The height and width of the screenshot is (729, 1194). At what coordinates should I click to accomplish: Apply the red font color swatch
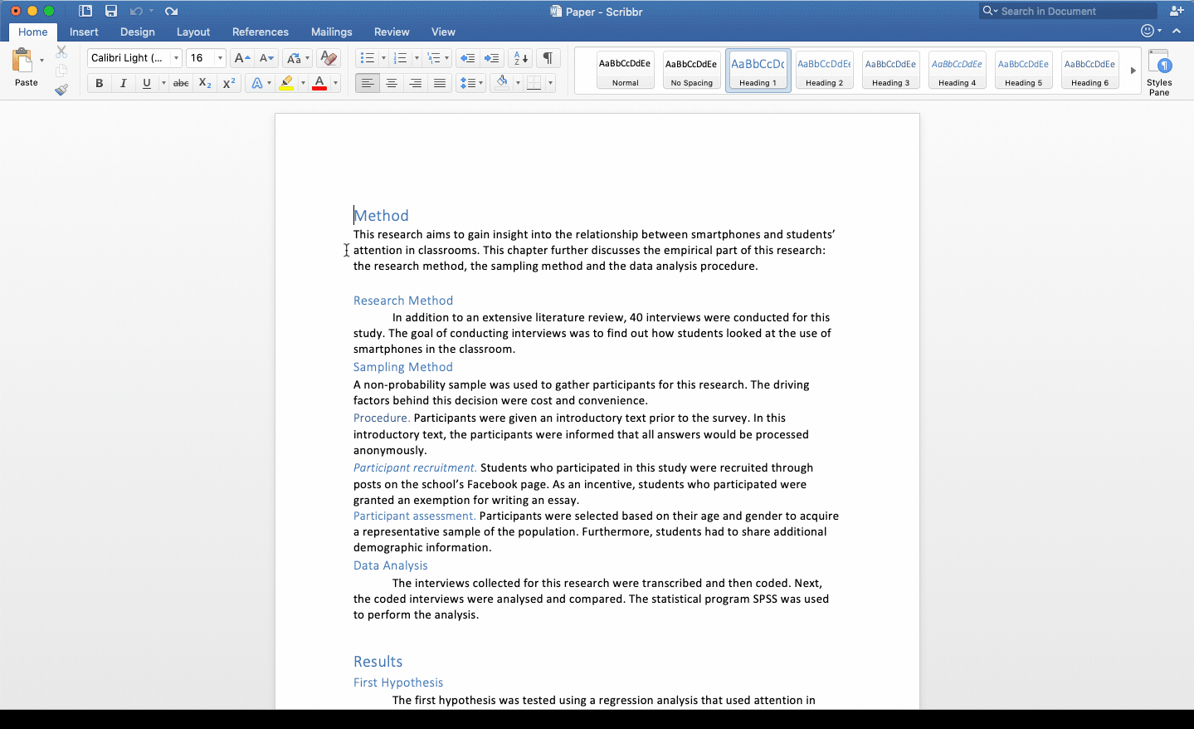(x=319, y=83)
